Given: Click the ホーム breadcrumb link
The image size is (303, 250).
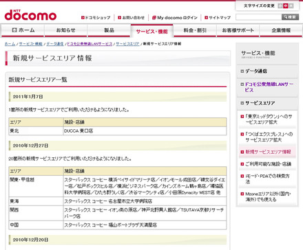Looking at the screenshot, I should tap(10, 44).
